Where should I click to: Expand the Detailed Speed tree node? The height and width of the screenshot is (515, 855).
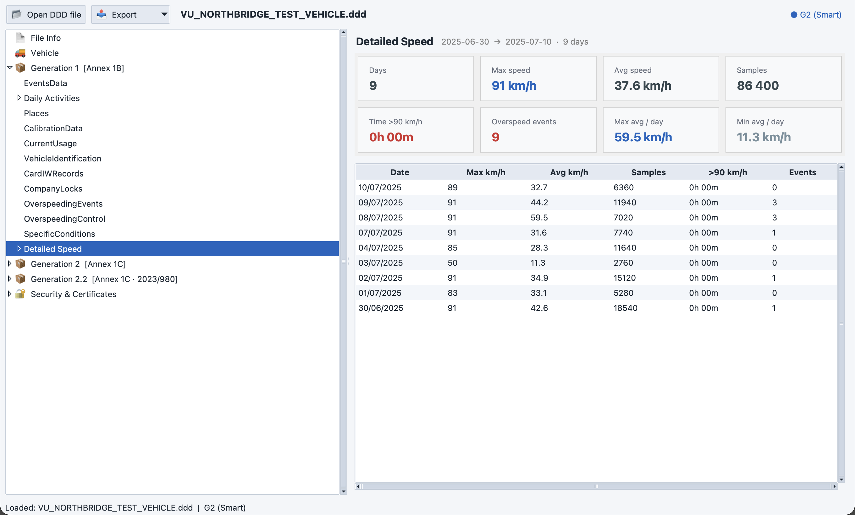pyautogui.click(x=19, y=249)
